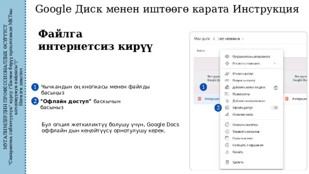Select the highlighted Инструкция file on the left
Viewport: 309px width, 174px height.
(x=207, y=99)
